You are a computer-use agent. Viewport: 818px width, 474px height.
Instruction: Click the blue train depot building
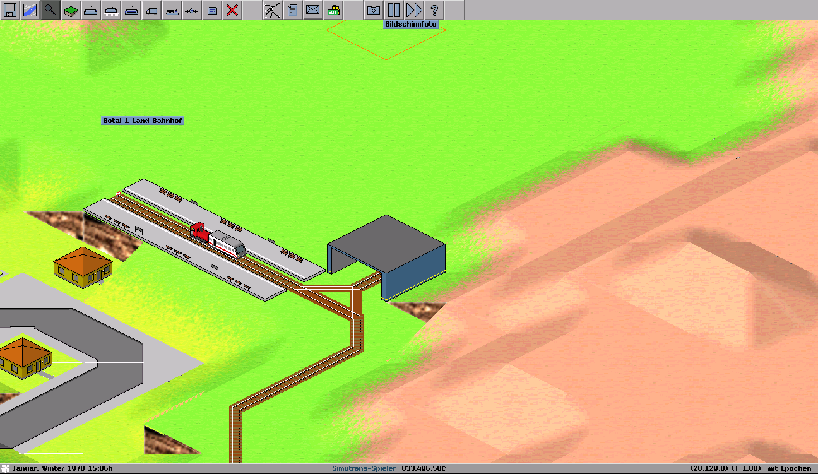tap(386, 256)
